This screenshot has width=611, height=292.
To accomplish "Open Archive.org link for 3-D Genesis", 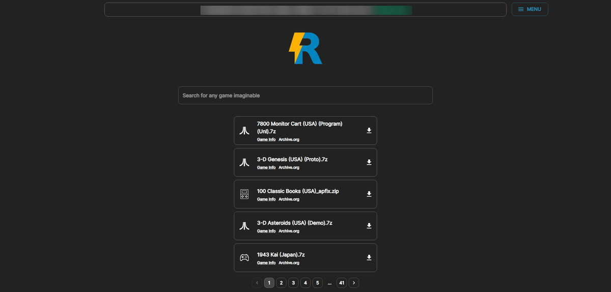I will coord(289,168).
